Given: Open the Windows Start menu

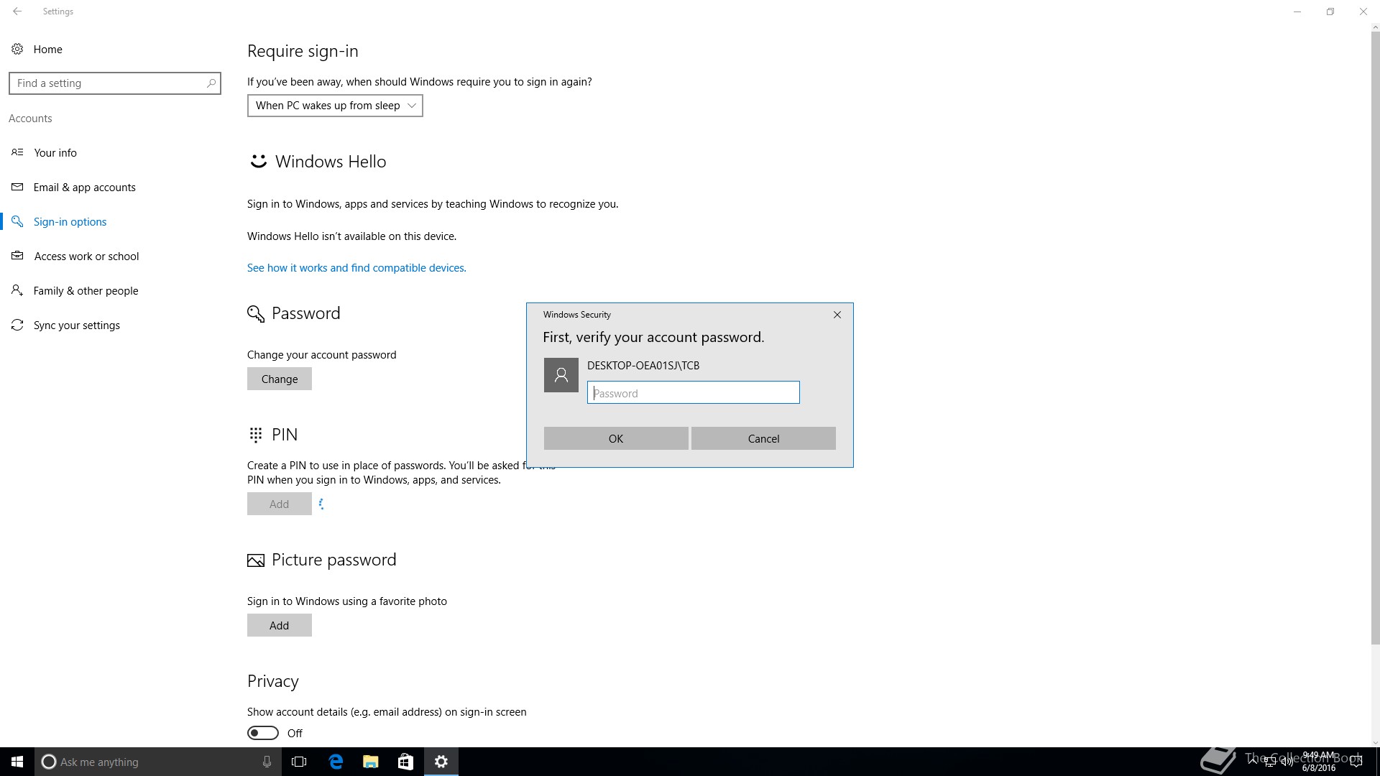Looking at the screenshot, I should click(17, 762).
